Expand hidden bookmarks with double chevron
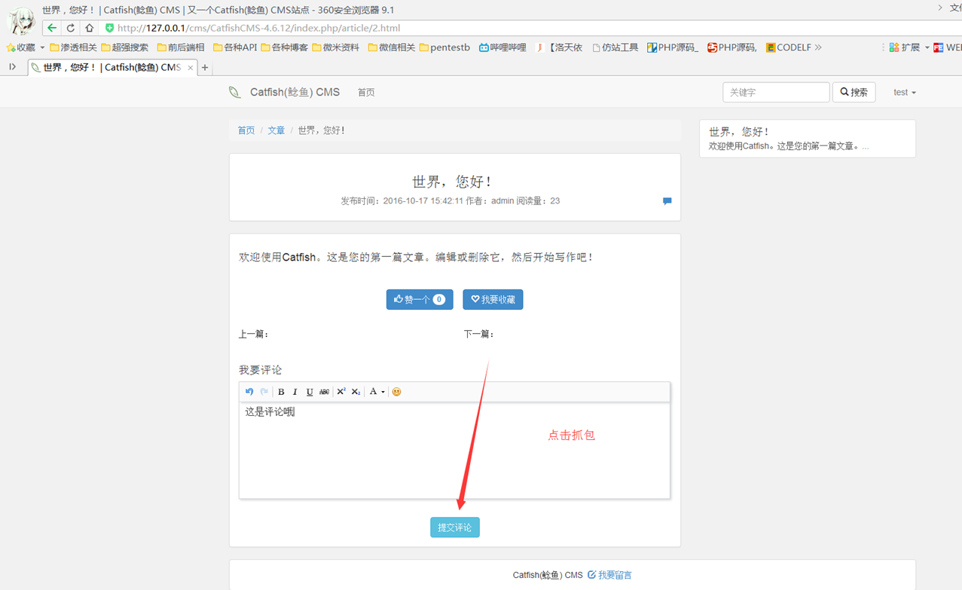 [818, 47]
